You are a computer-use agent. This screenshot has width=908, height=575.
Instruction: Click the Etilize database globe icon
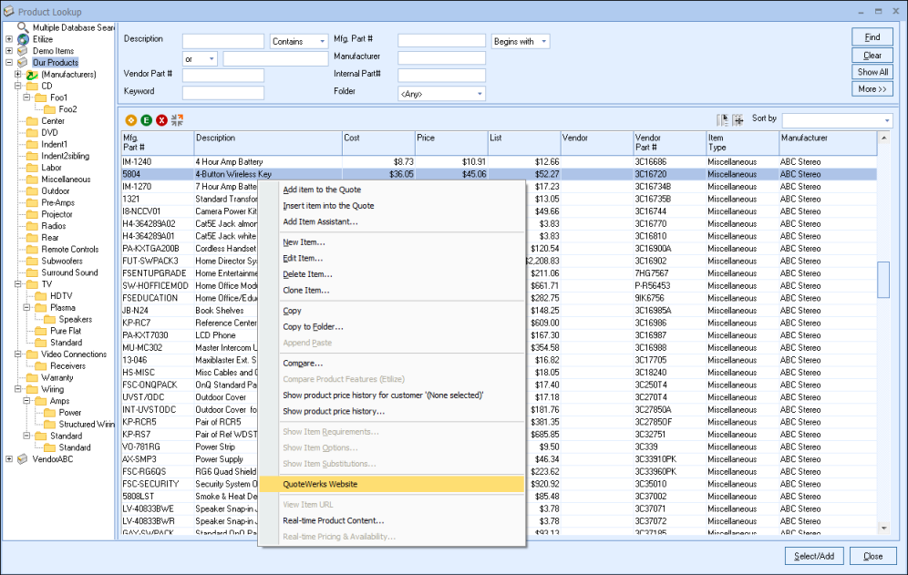(23, 39)
